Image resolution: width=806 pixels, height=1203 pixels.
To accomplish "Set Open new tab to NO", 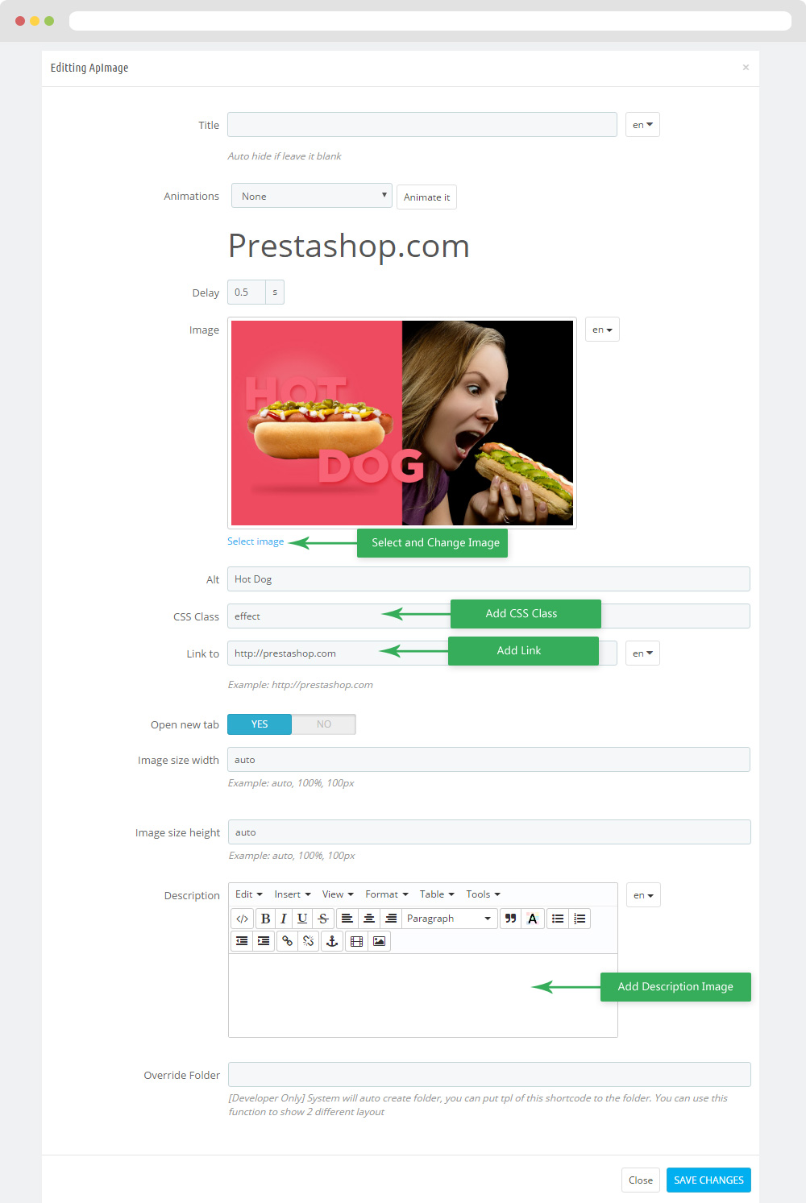I will [x=323, y=724].
